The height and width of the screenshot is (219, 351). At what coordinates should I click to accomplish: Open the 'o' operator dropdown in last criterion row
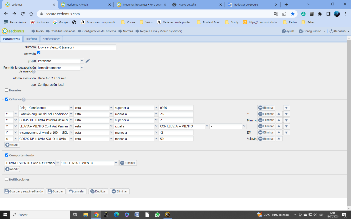[x=16, y=139]
